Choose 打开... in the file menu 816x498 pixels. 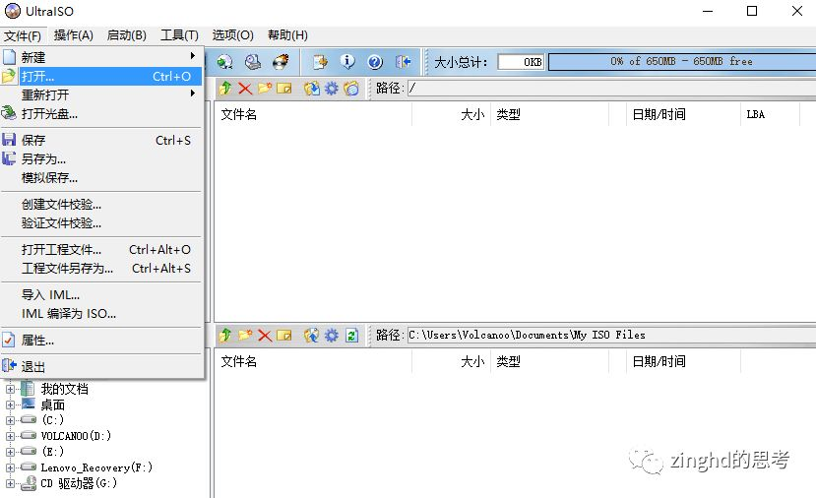(x=101, y=76)
